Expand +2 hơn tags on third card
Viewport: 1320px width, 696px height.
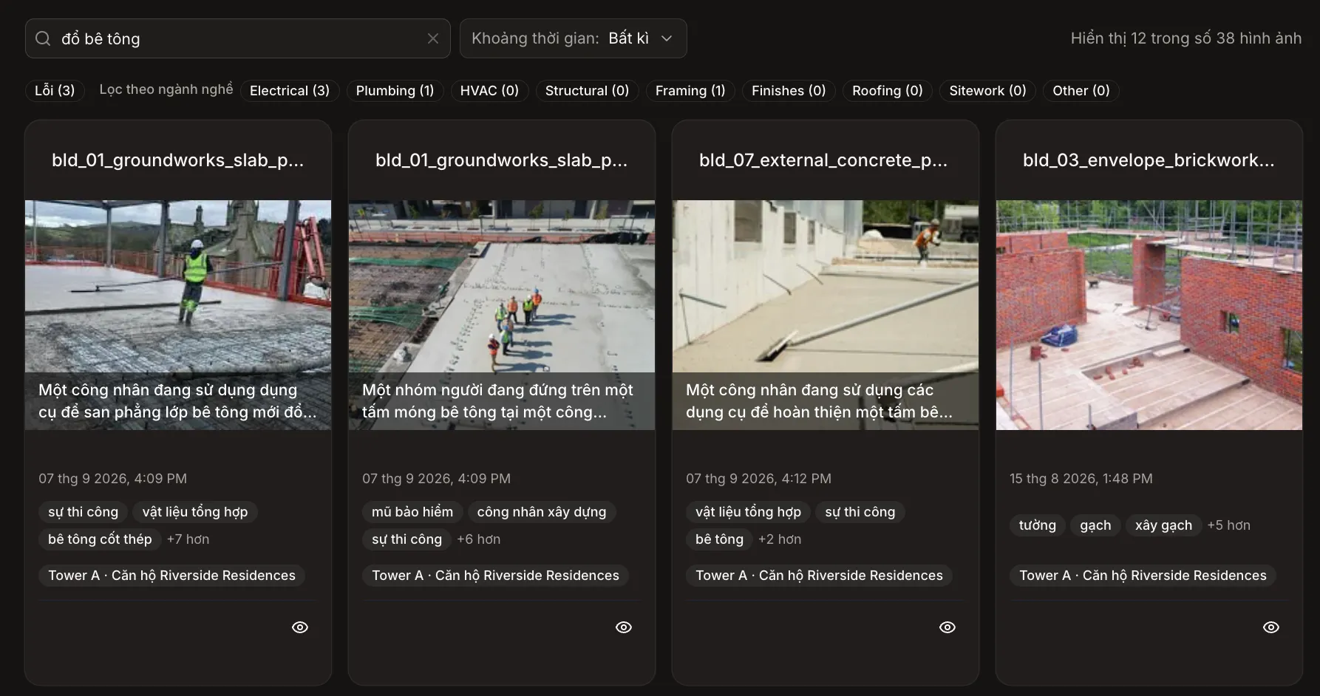point(780,539)
